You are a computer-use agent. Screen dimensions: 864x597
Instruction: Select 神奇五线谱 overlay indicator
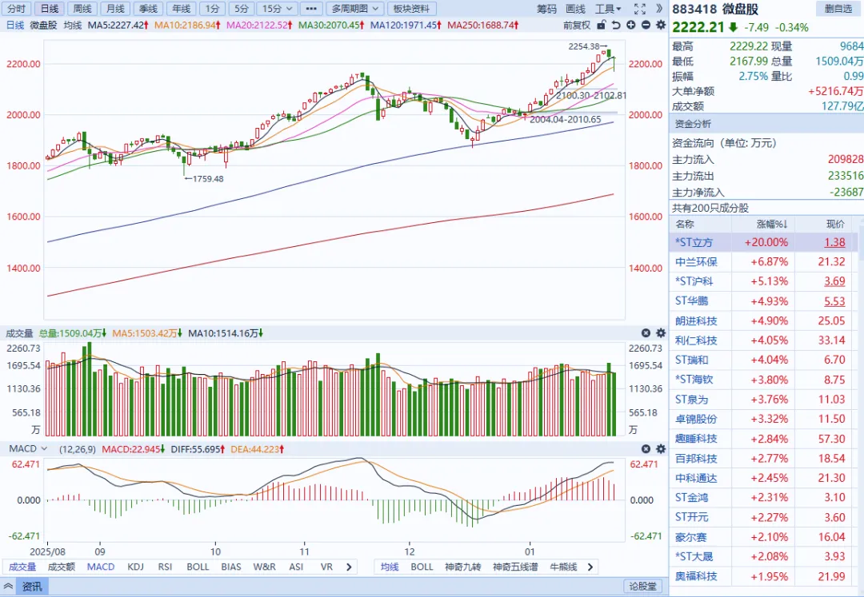[x=514, y=567]
